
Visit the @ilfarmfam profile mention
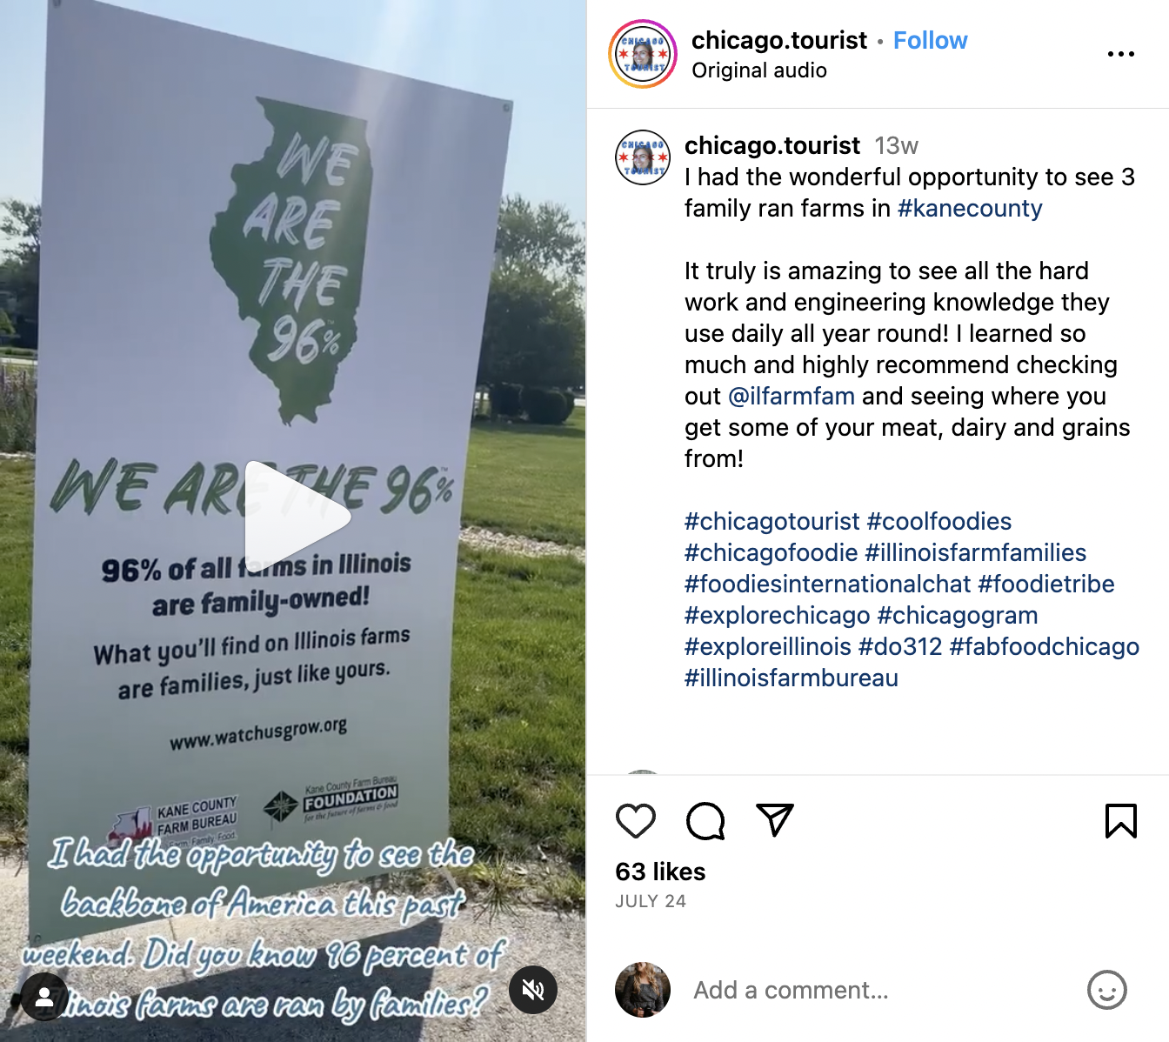[x=792, y=396]
